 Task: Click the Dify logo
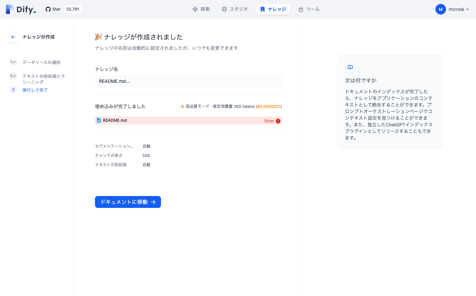(21, 9)
